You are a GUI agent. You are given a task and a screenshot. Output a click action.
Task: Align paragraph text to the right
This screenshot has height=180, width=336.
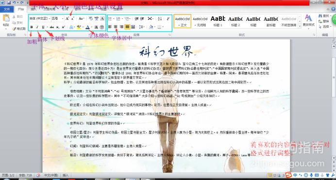(x=121, y=27)
